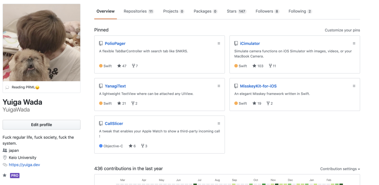View PolioPager's 7 forks
This screenshot has height=185, width=379.
(x=135, y=66)
